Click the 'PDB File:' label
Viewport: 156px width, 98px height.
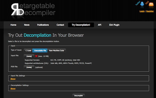click(14, 67)
